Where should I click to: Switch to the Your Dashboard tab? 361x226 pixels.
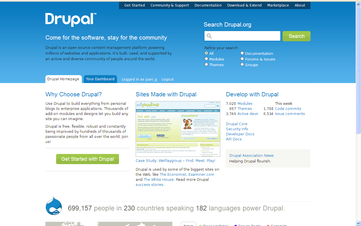tap(100, 79)
